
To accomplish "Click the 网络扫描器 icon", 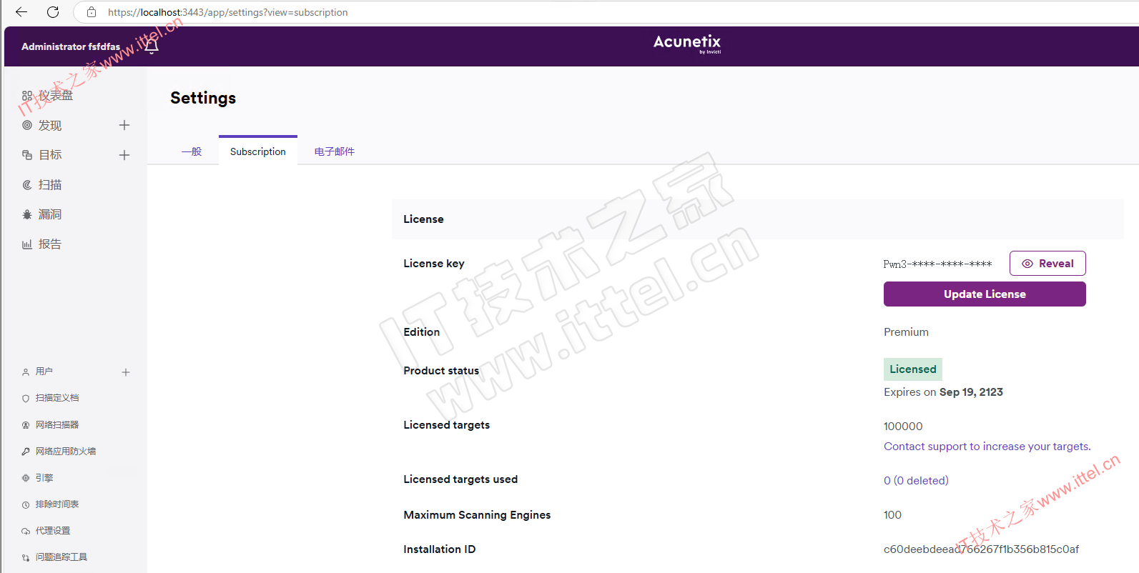I will [26, 425].
